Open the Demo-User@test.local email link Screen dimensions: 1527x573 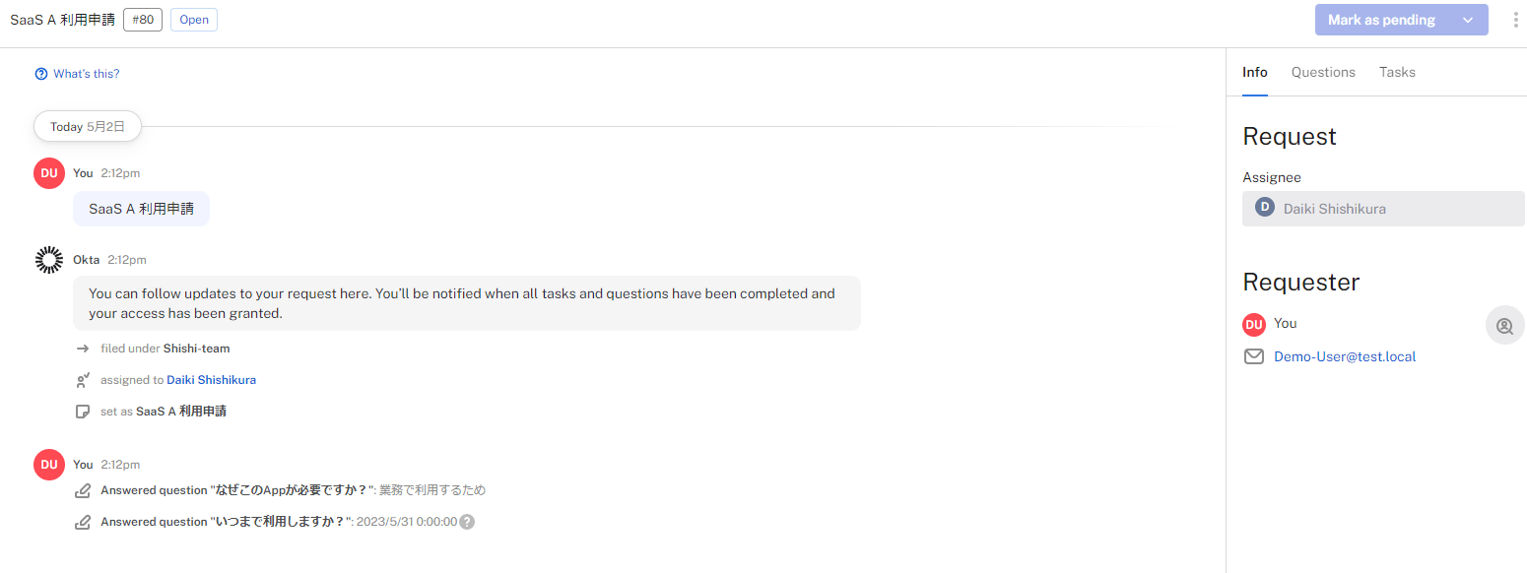[x=1344, y=356]
